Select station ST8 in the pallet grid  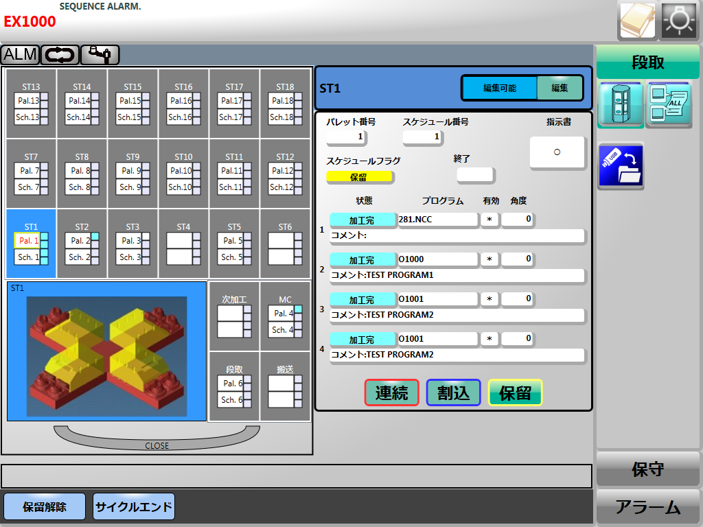(82, 174)
